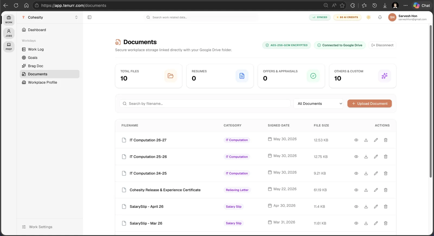Edit SalarySlip - Mar 26 entry
The image size is (434, 236).
(x=376, y=223)
